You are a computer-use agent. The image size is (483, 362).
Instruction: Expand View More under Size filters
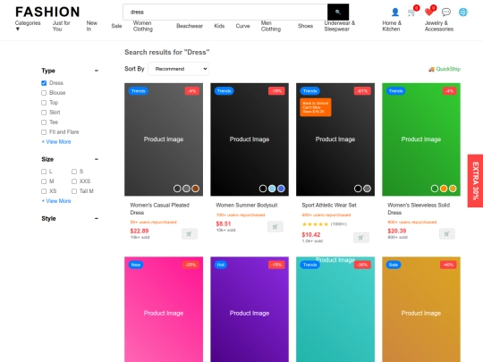[56, 201]
